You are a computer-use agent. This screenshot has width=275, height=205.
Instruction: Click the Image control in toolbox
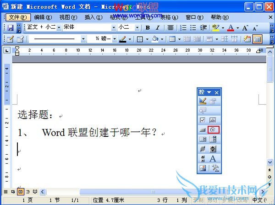[x=203, y=168]
